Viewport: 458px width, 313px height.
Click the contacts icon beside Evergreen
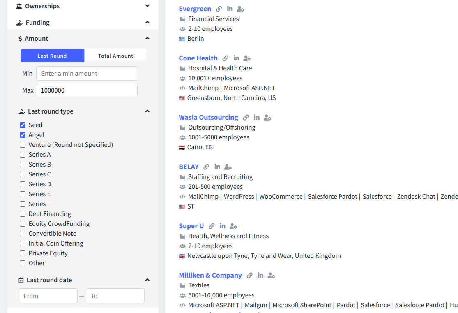click(x=240, y=9)
